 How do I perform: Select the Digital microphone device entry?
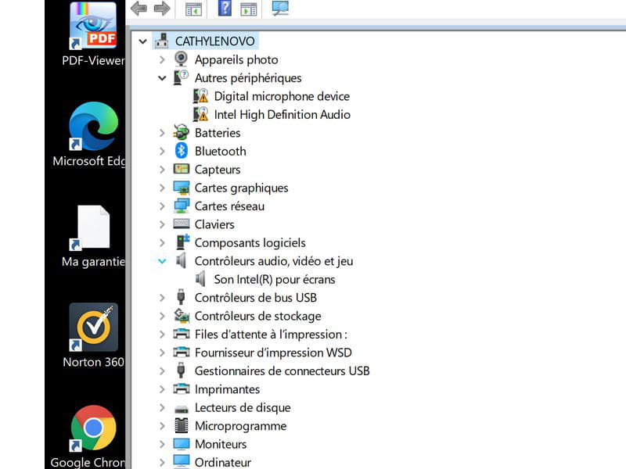(282, 96)
